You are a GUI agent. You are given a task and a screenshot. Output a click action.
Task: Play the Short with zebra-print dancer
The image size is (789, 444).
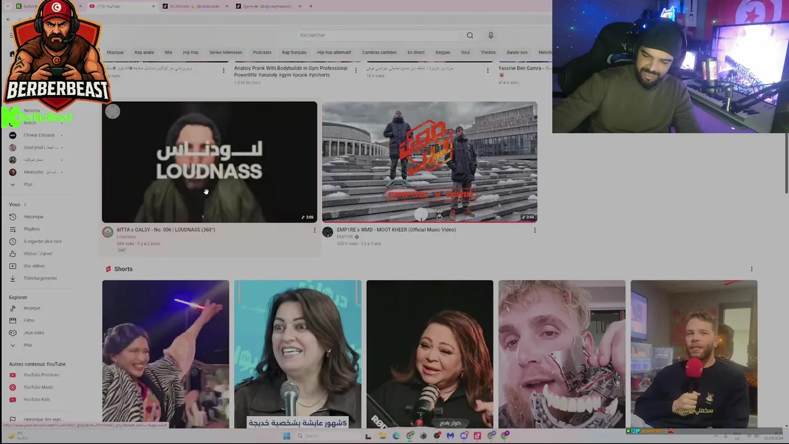pos(165,354)
